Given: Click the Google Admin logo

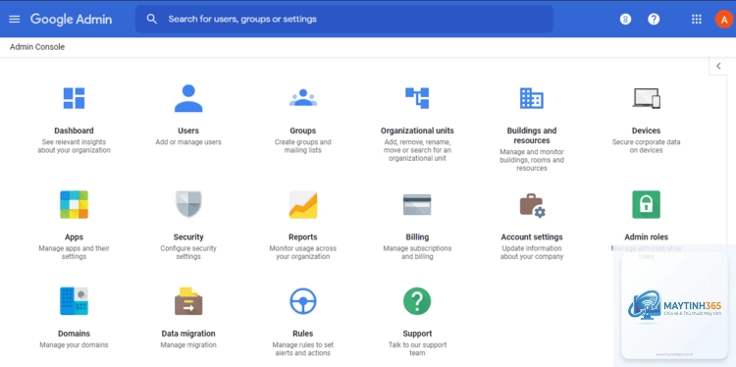Looking at the screenshot, I should tap(72, 20).
